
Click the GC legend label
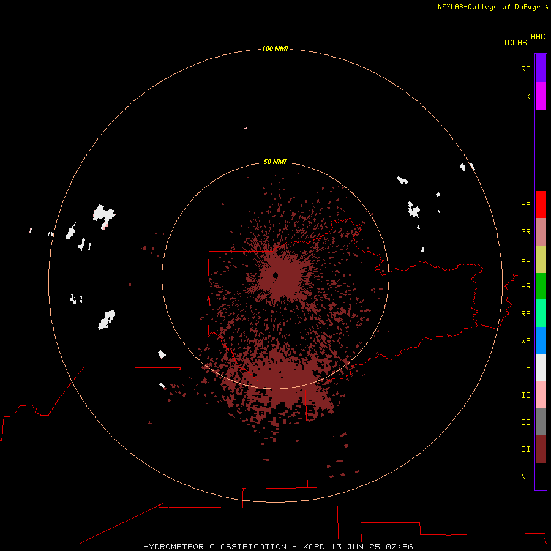pos(526,422)
